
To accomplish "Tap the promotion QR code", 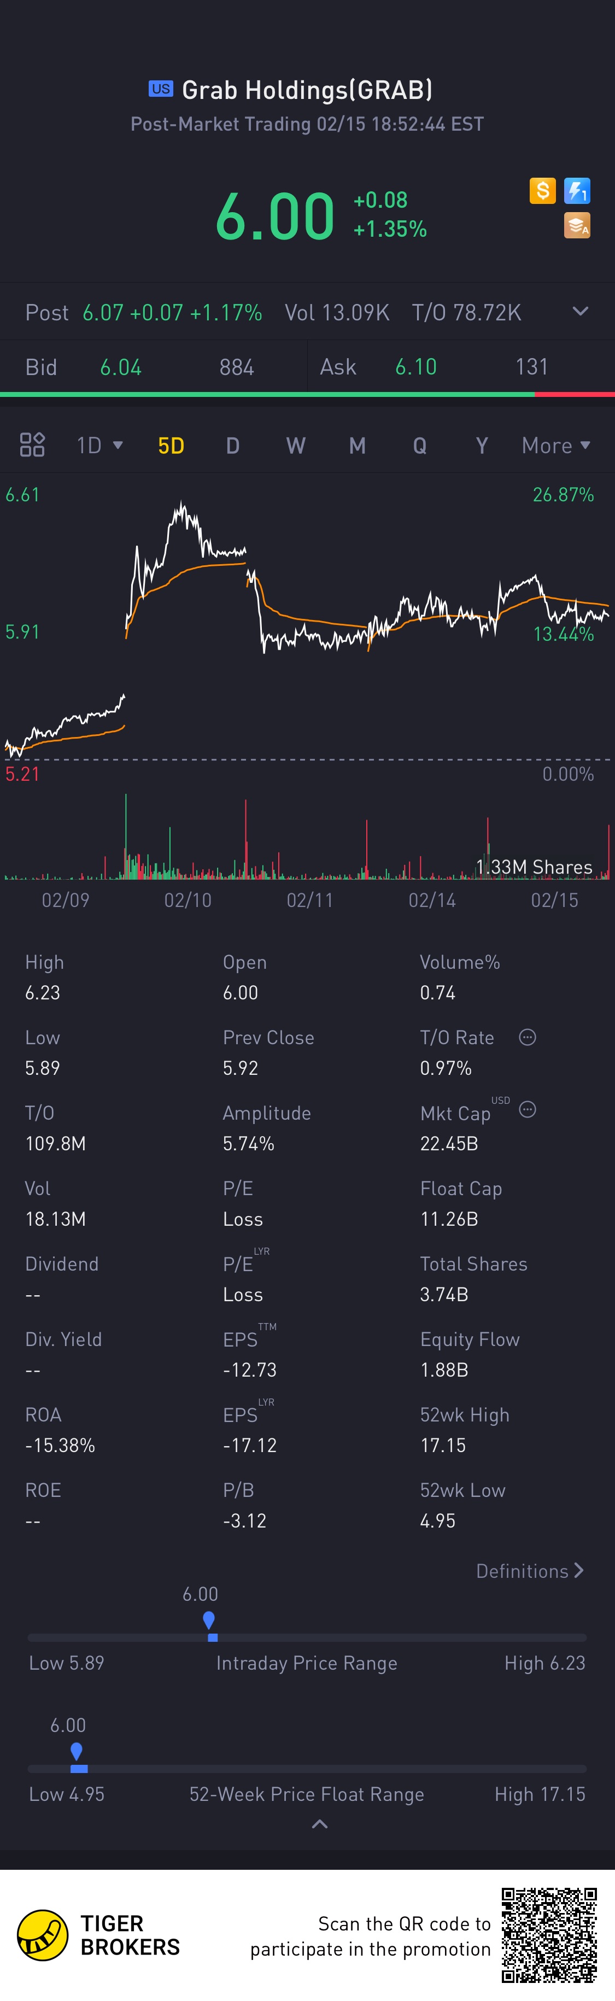I will (549, 1934).
